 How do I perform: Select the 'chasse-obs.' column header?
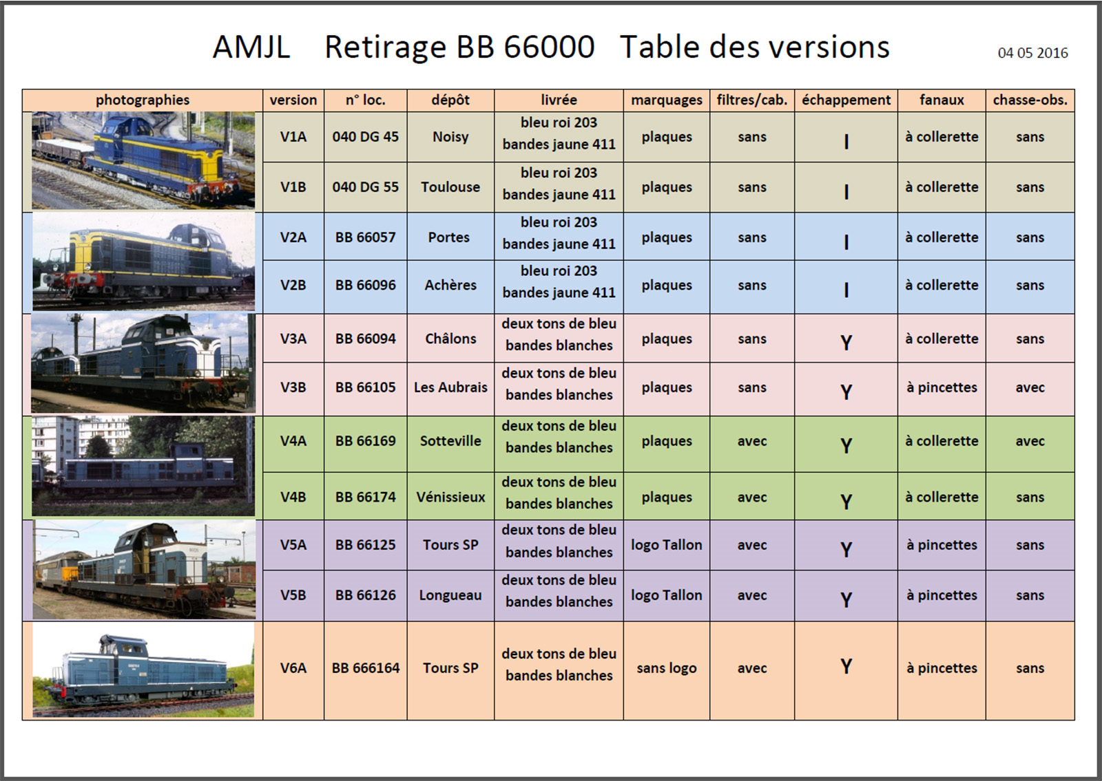click(x=1030, y=100)
